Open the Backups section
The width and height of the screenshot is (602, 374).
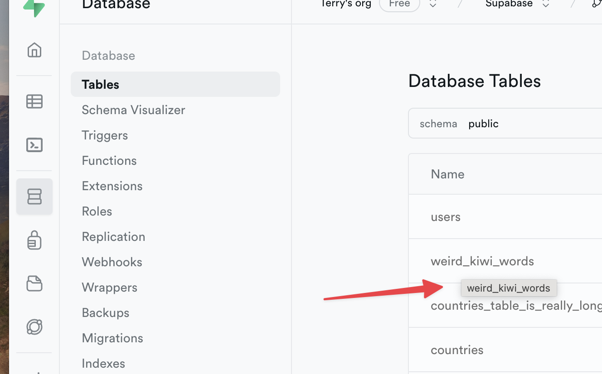(105, 312)
